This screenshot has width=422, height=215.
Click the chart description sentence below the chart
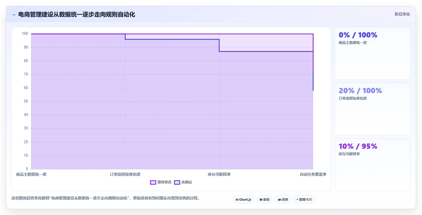(106, 198)
